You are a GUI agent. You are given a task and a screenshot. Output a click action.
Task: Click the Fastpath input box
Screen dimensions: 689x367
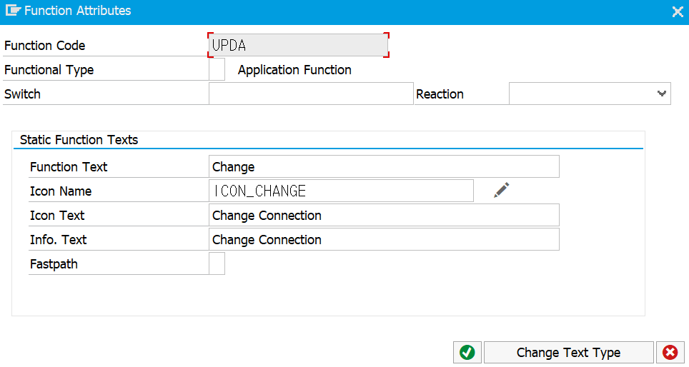(217, 263)
